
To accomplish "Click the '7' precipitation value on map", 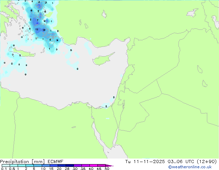I will click(38, 20).
